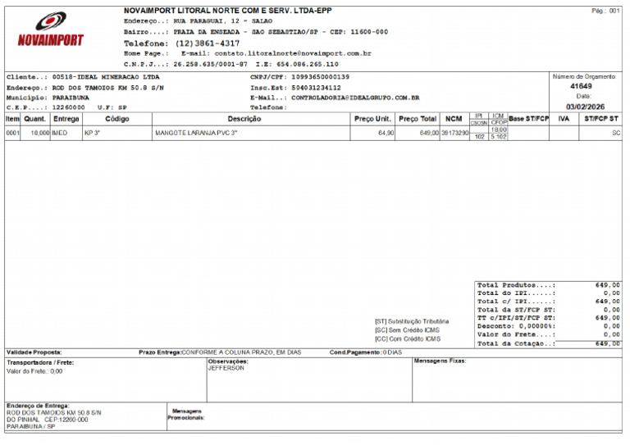630x445 pixels.
Task: Click phone number (12)3861-4317
Action: coord(208,43)
